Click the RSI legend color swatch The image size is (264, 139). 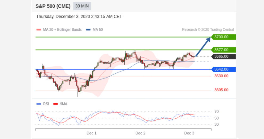click(39, 104)
